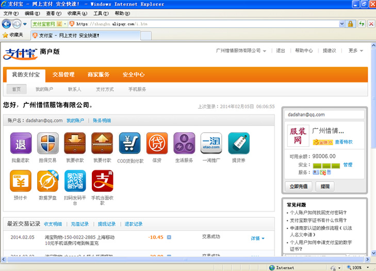376x271 pixels.
Task: Click the first service icon beside 服务
Action: [316, 172]
